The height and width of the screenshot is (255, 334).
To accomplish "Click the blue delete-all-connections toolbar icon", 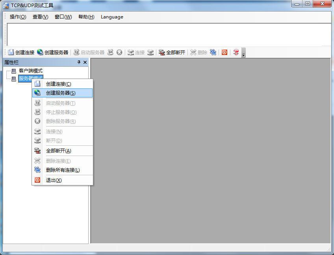I will (213, 52).
